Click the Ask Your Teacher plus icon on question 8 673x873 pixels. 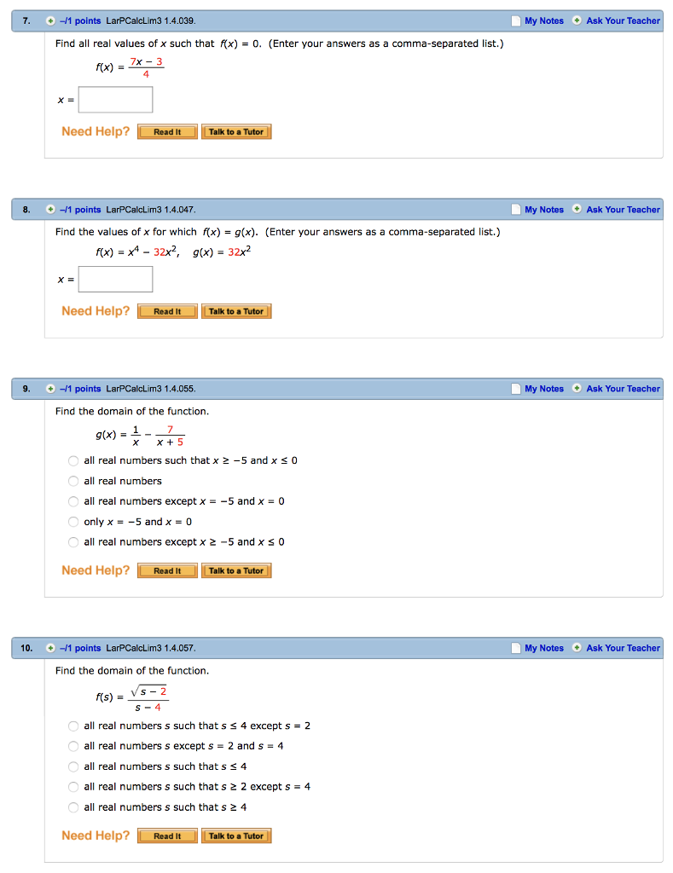[x=578, y=209]
